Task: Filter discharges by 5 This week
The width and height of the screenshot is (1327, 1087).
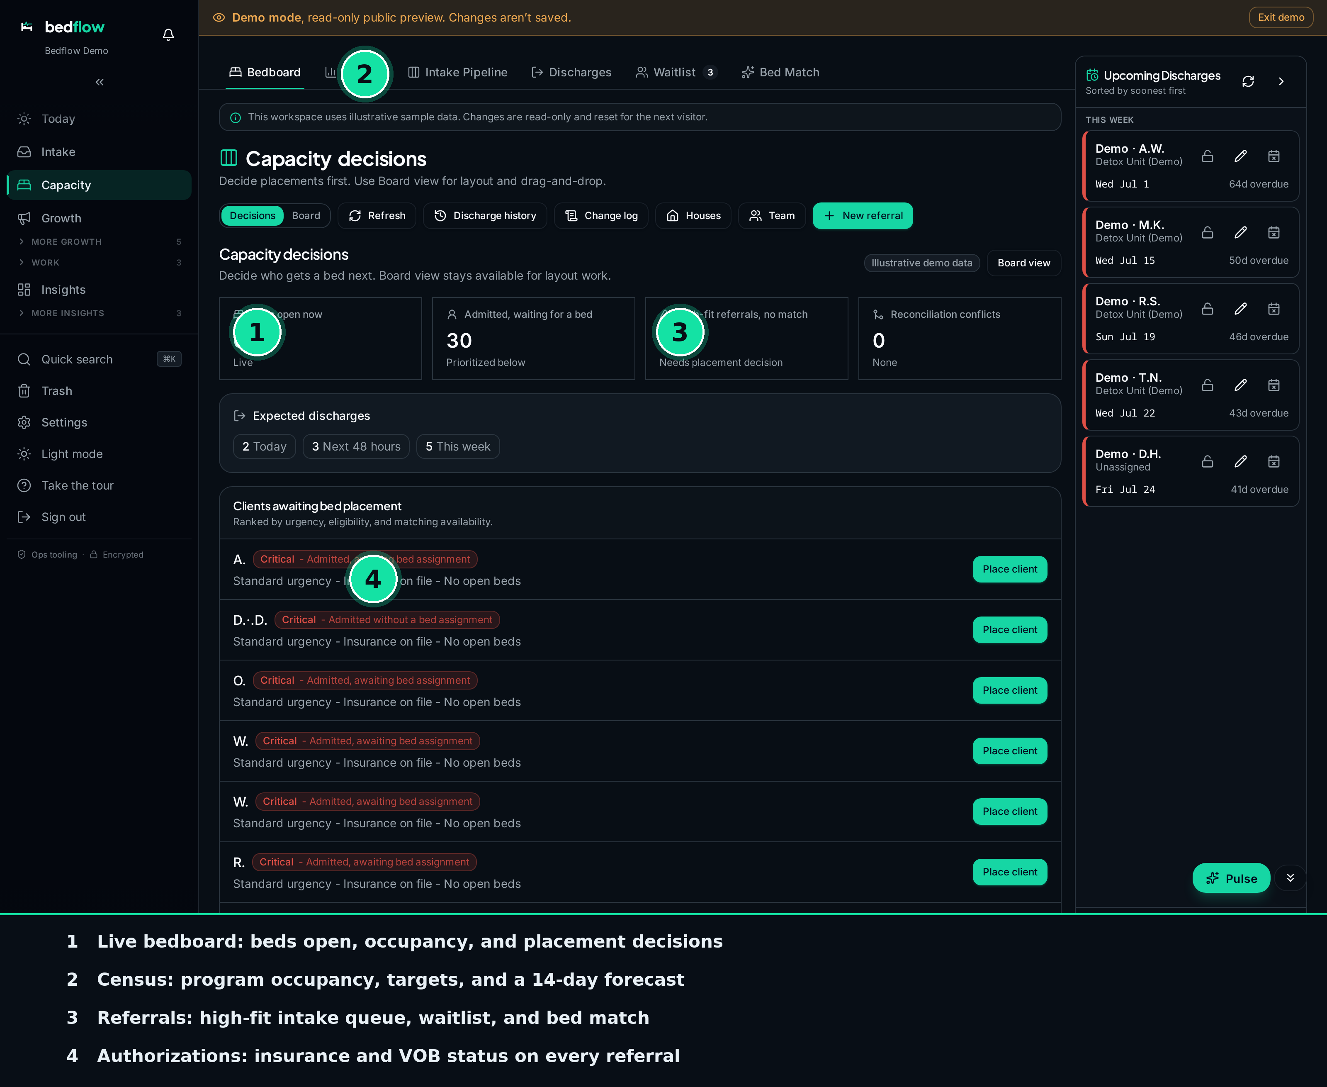Action: pyautogui.click(x=457, y=446)
